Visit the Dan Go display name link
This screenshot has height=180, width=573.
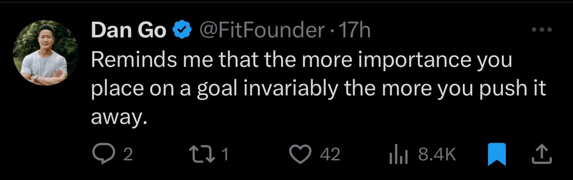tap(128, 30)
